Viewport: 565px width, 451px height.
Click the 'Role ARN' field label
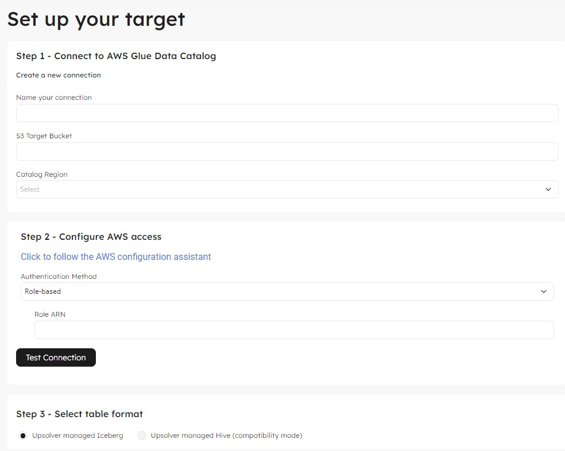50,314
